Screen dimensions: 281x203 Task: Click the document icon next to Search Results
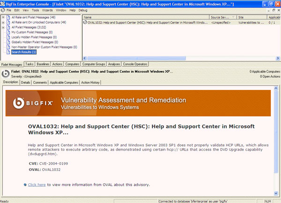click(x=8, y=52)
